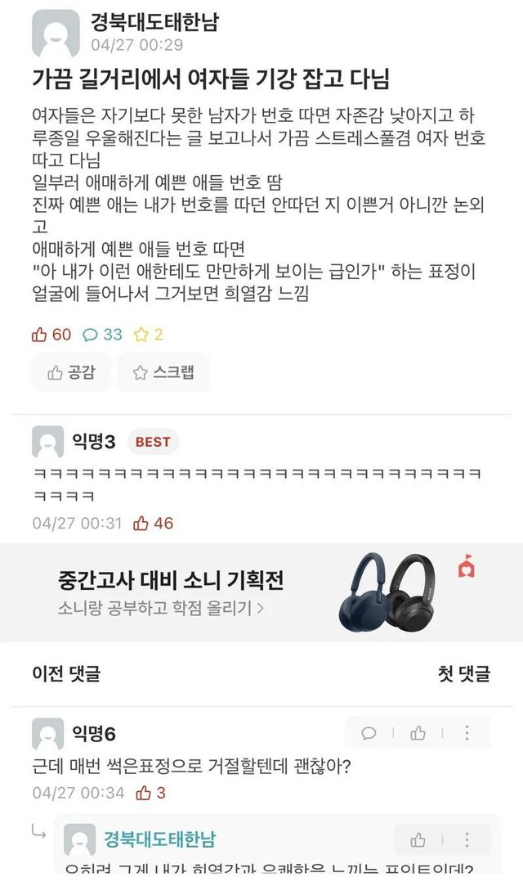
Task: Open the 이전 댓글 previous comments link
Action: (x=66, y=673)
